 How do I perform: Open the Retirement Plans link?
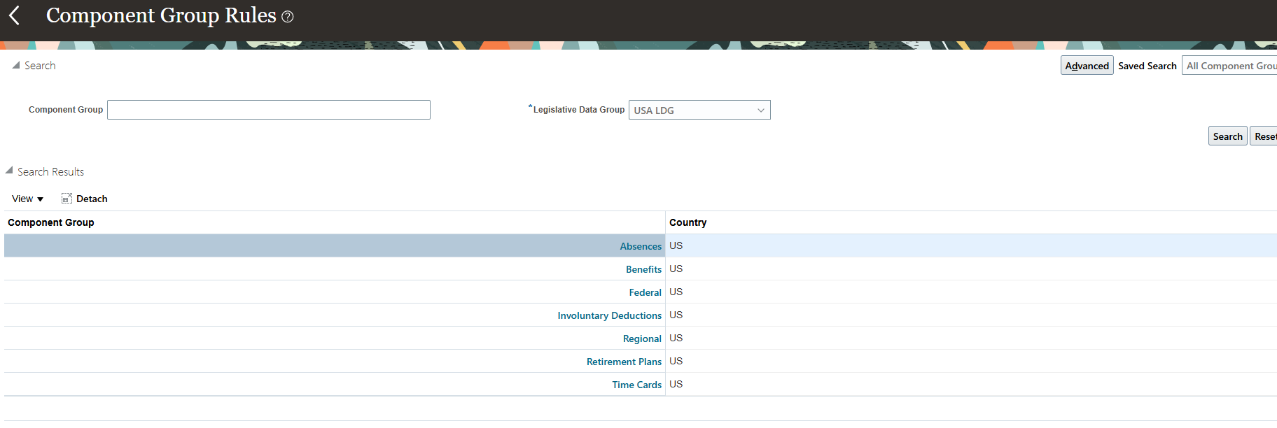pos(624,362)
